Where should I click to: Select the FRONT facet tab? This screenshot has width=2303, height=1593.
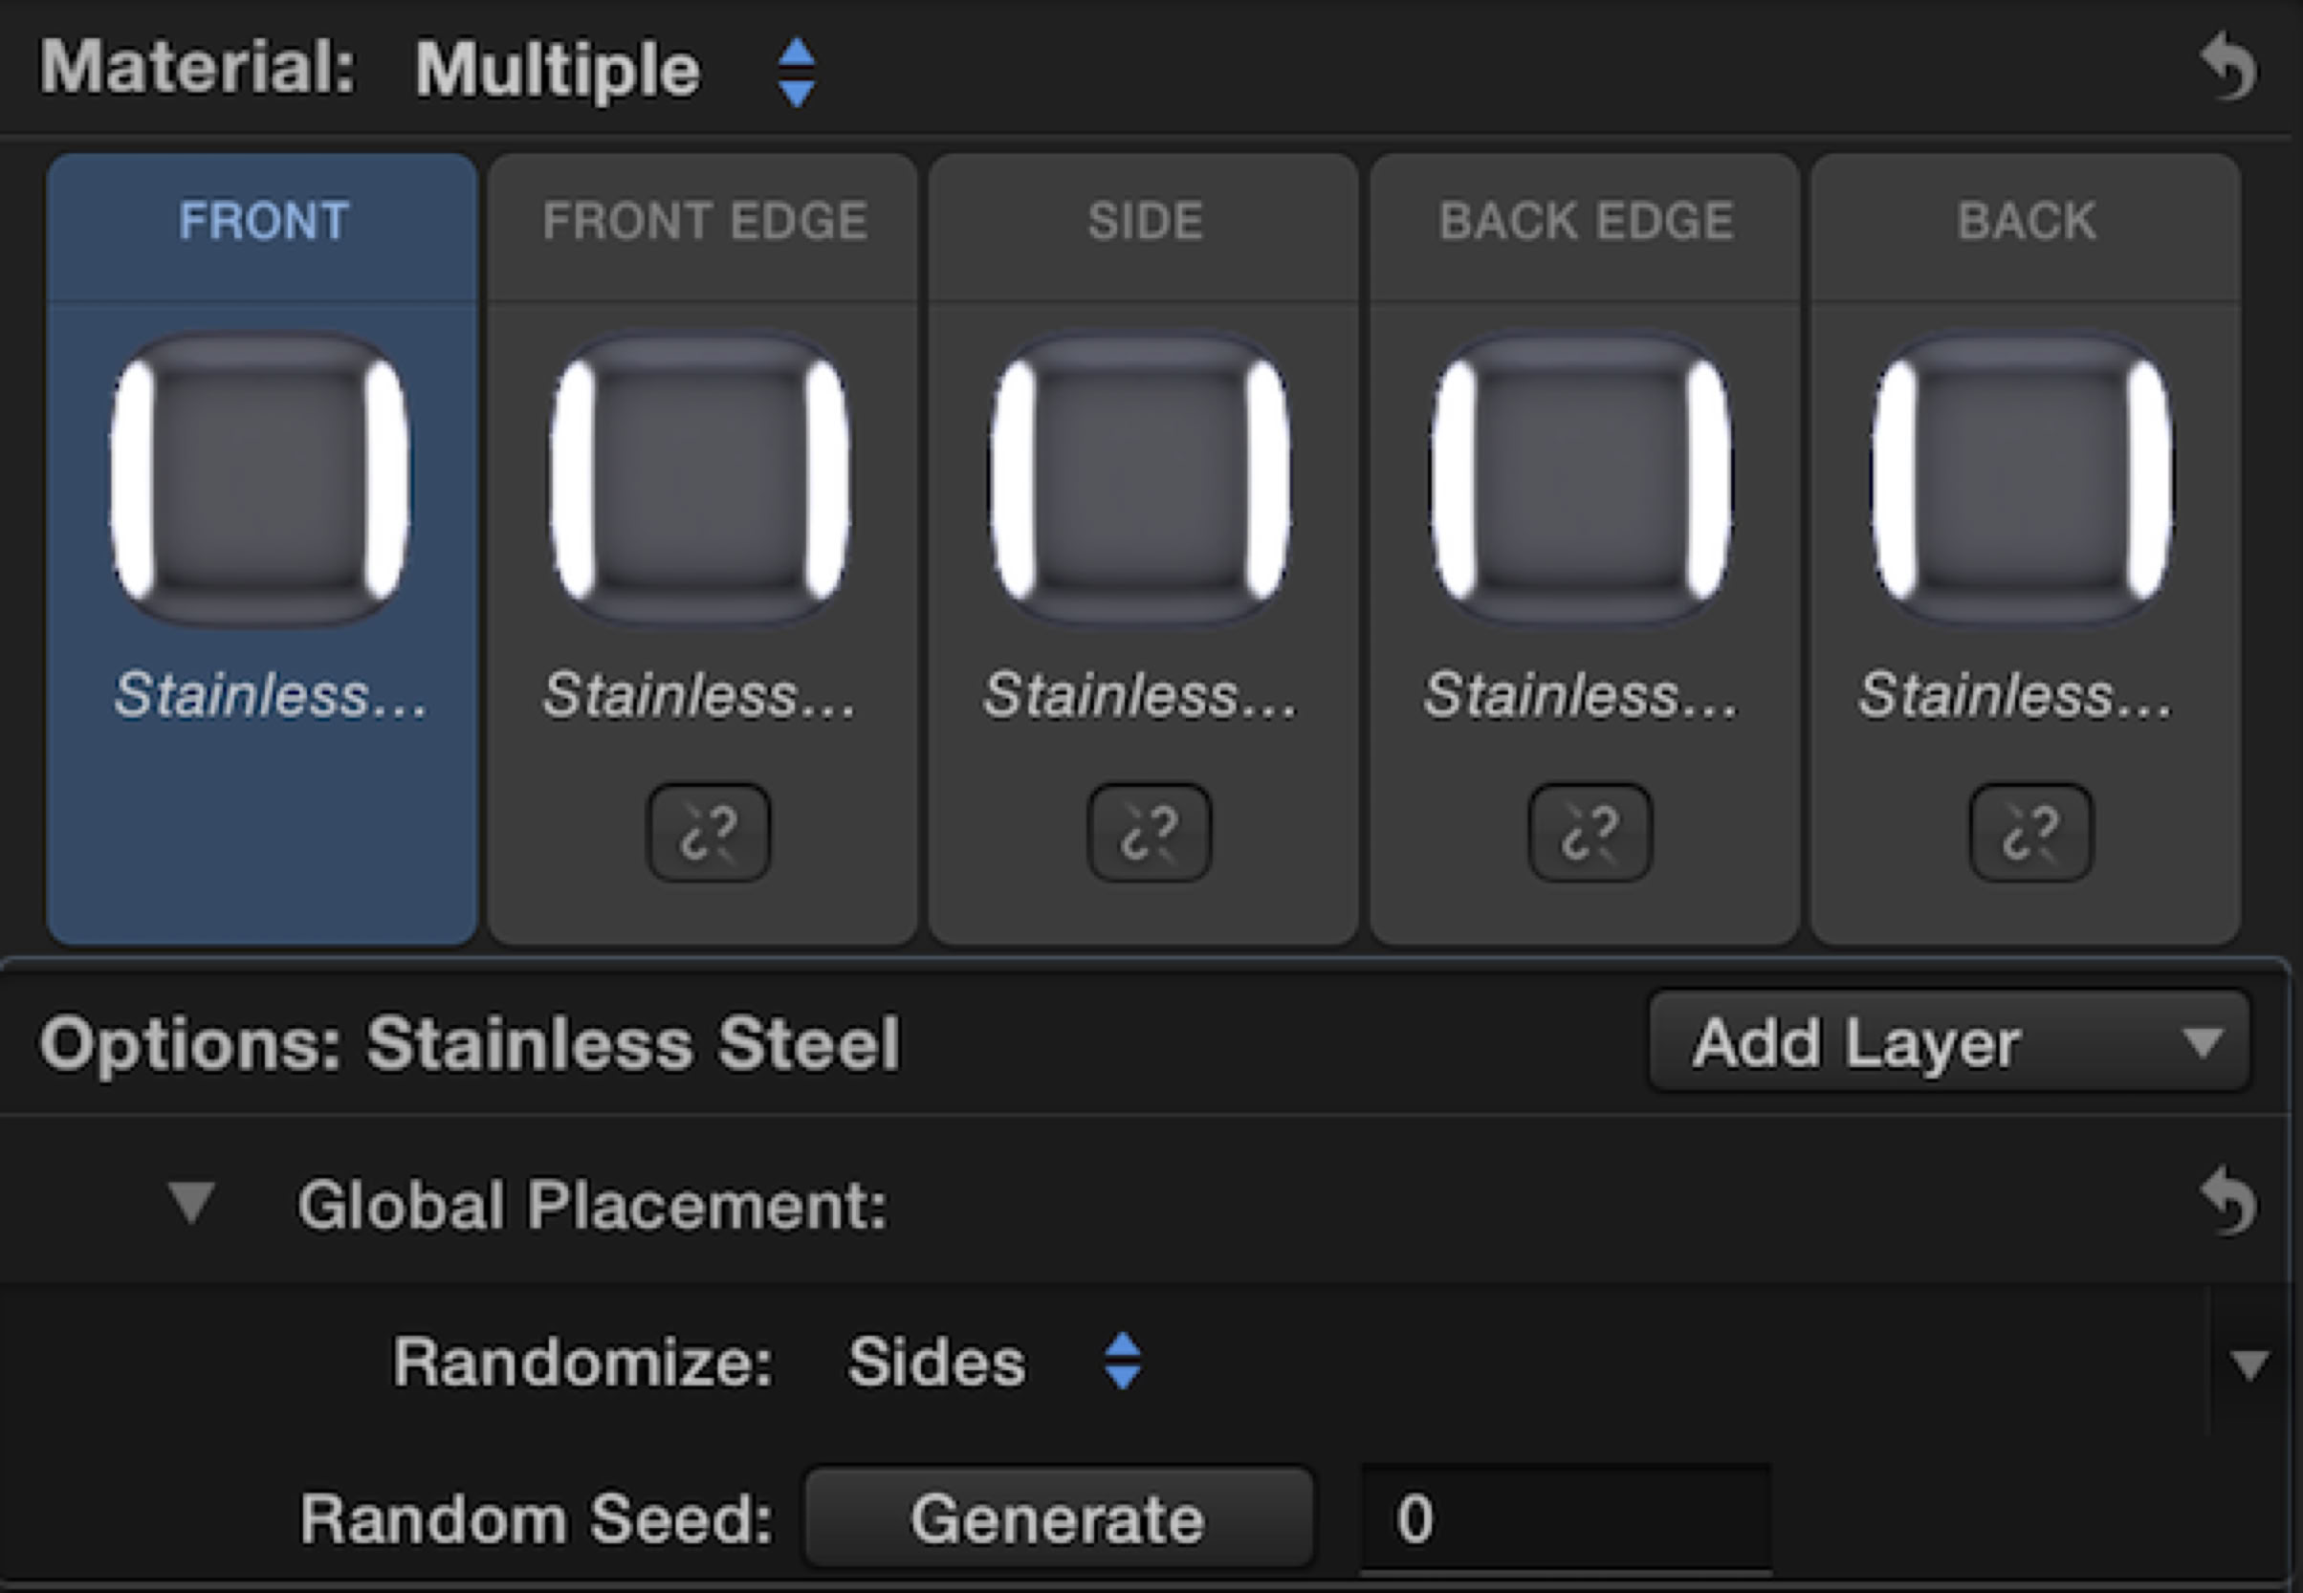264,222
